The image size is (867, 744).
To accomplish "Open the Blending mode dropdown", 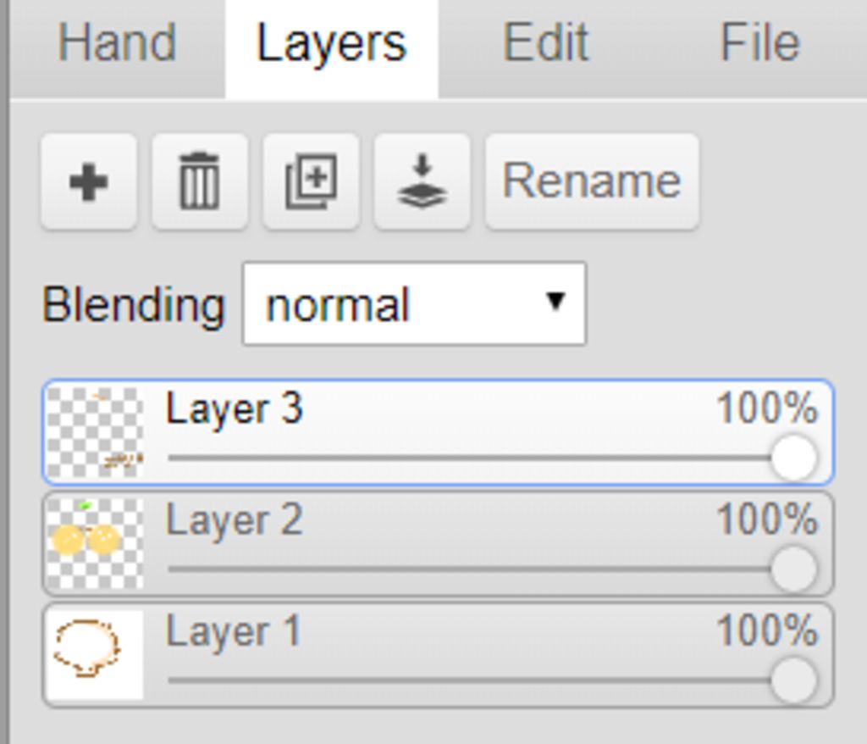I will pyautogui.click(x=414, y=304).
